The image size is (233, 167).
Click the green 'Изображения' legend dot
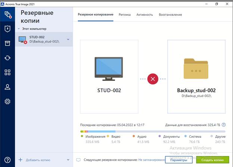coord(82,136)
